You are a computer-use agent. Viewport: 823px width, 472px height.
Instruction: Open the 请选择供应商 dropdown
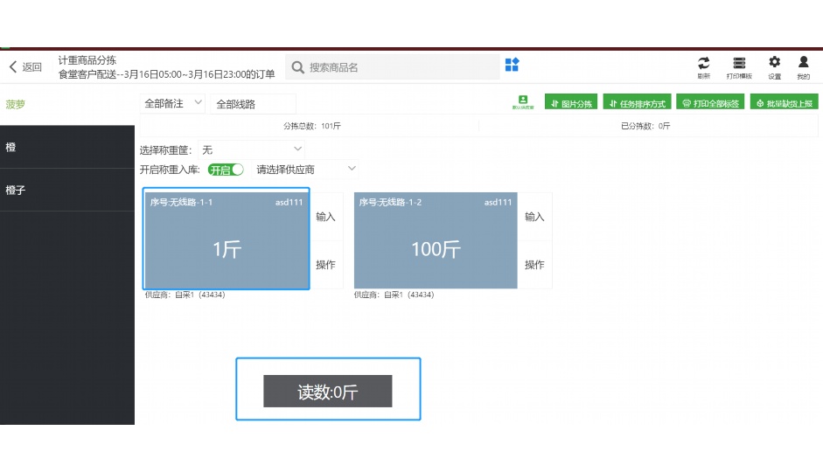point(305,170)
